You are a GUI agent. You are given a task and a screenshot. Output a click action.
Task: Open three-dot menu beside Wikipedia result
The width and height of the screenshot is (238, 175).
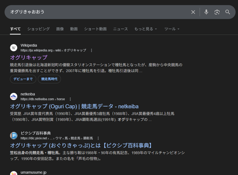coord(91,50)
